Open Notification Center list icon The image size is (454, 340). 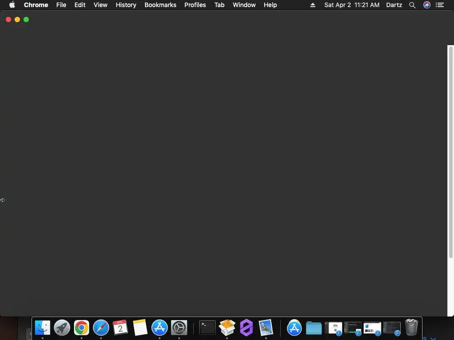440,5
